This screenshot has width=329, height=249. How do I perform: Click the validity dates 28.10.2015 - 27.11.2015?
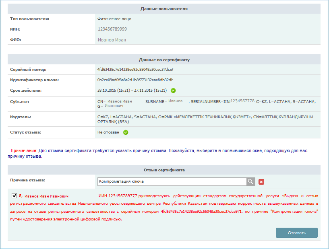[x=132, y=91]
